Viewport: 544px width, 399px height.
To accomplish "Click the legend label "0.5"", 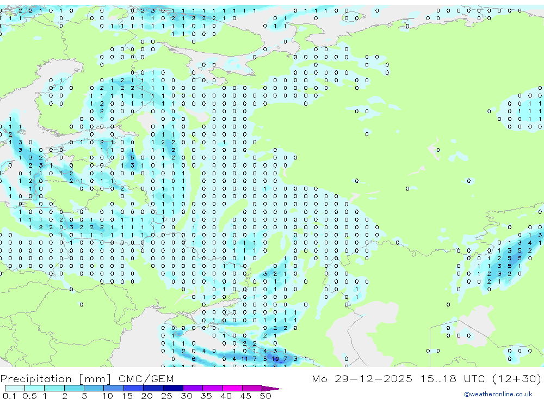I will 29,396.
